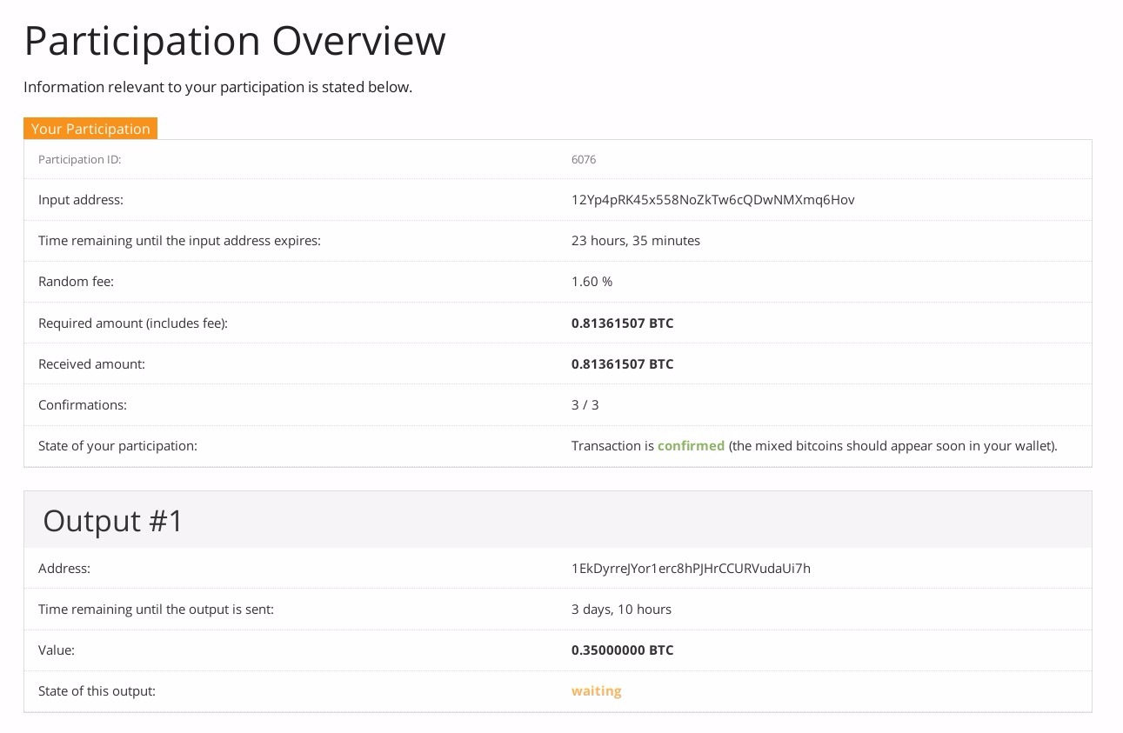This screenshot has height=733, width=1123.
Task: Click the orange "waiting" output status
Action: pos(596,691)
